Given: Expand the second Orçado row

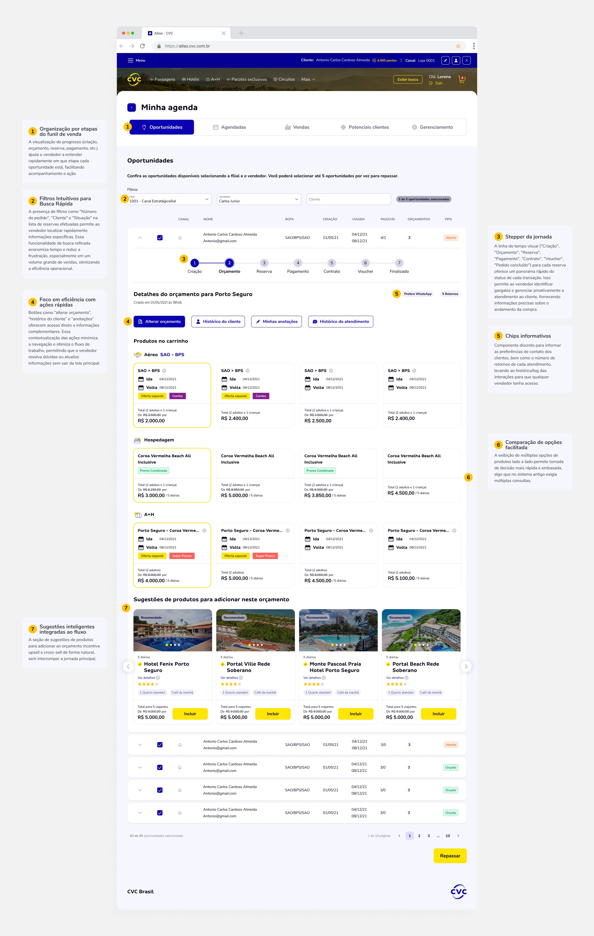Looking at the screenshot, I should point(140,790).
